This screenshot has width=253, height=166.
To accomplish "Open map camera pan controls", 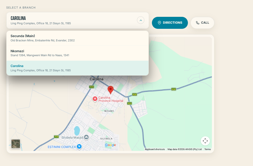I will pyautogui.click(x=205, y=141).
